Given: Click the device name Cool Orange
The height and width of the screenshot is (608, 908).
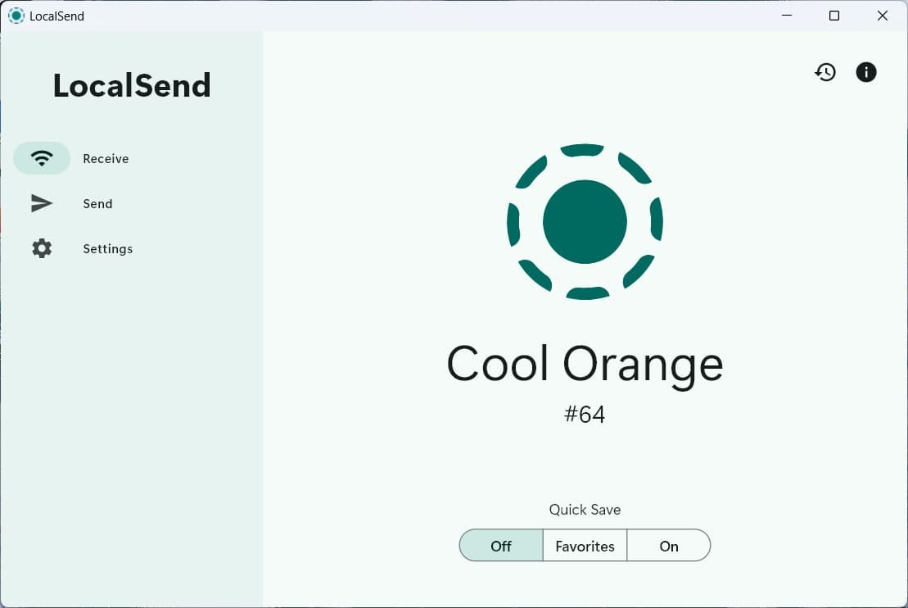Looking at the screenshot, I should [585, 365].
